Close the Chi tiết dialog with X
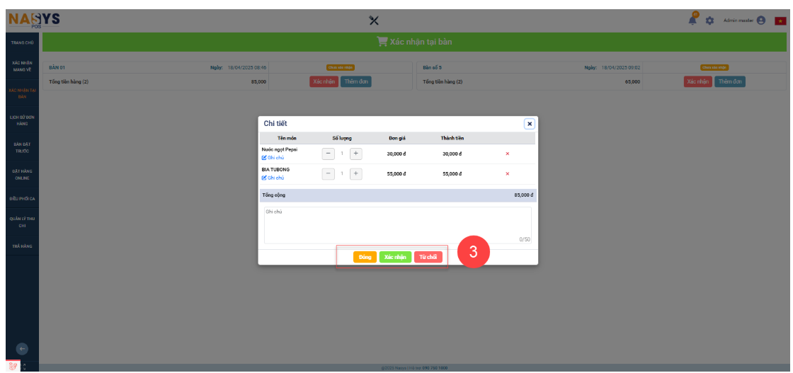This screenshot has height=373, width=793. point(529,123)
